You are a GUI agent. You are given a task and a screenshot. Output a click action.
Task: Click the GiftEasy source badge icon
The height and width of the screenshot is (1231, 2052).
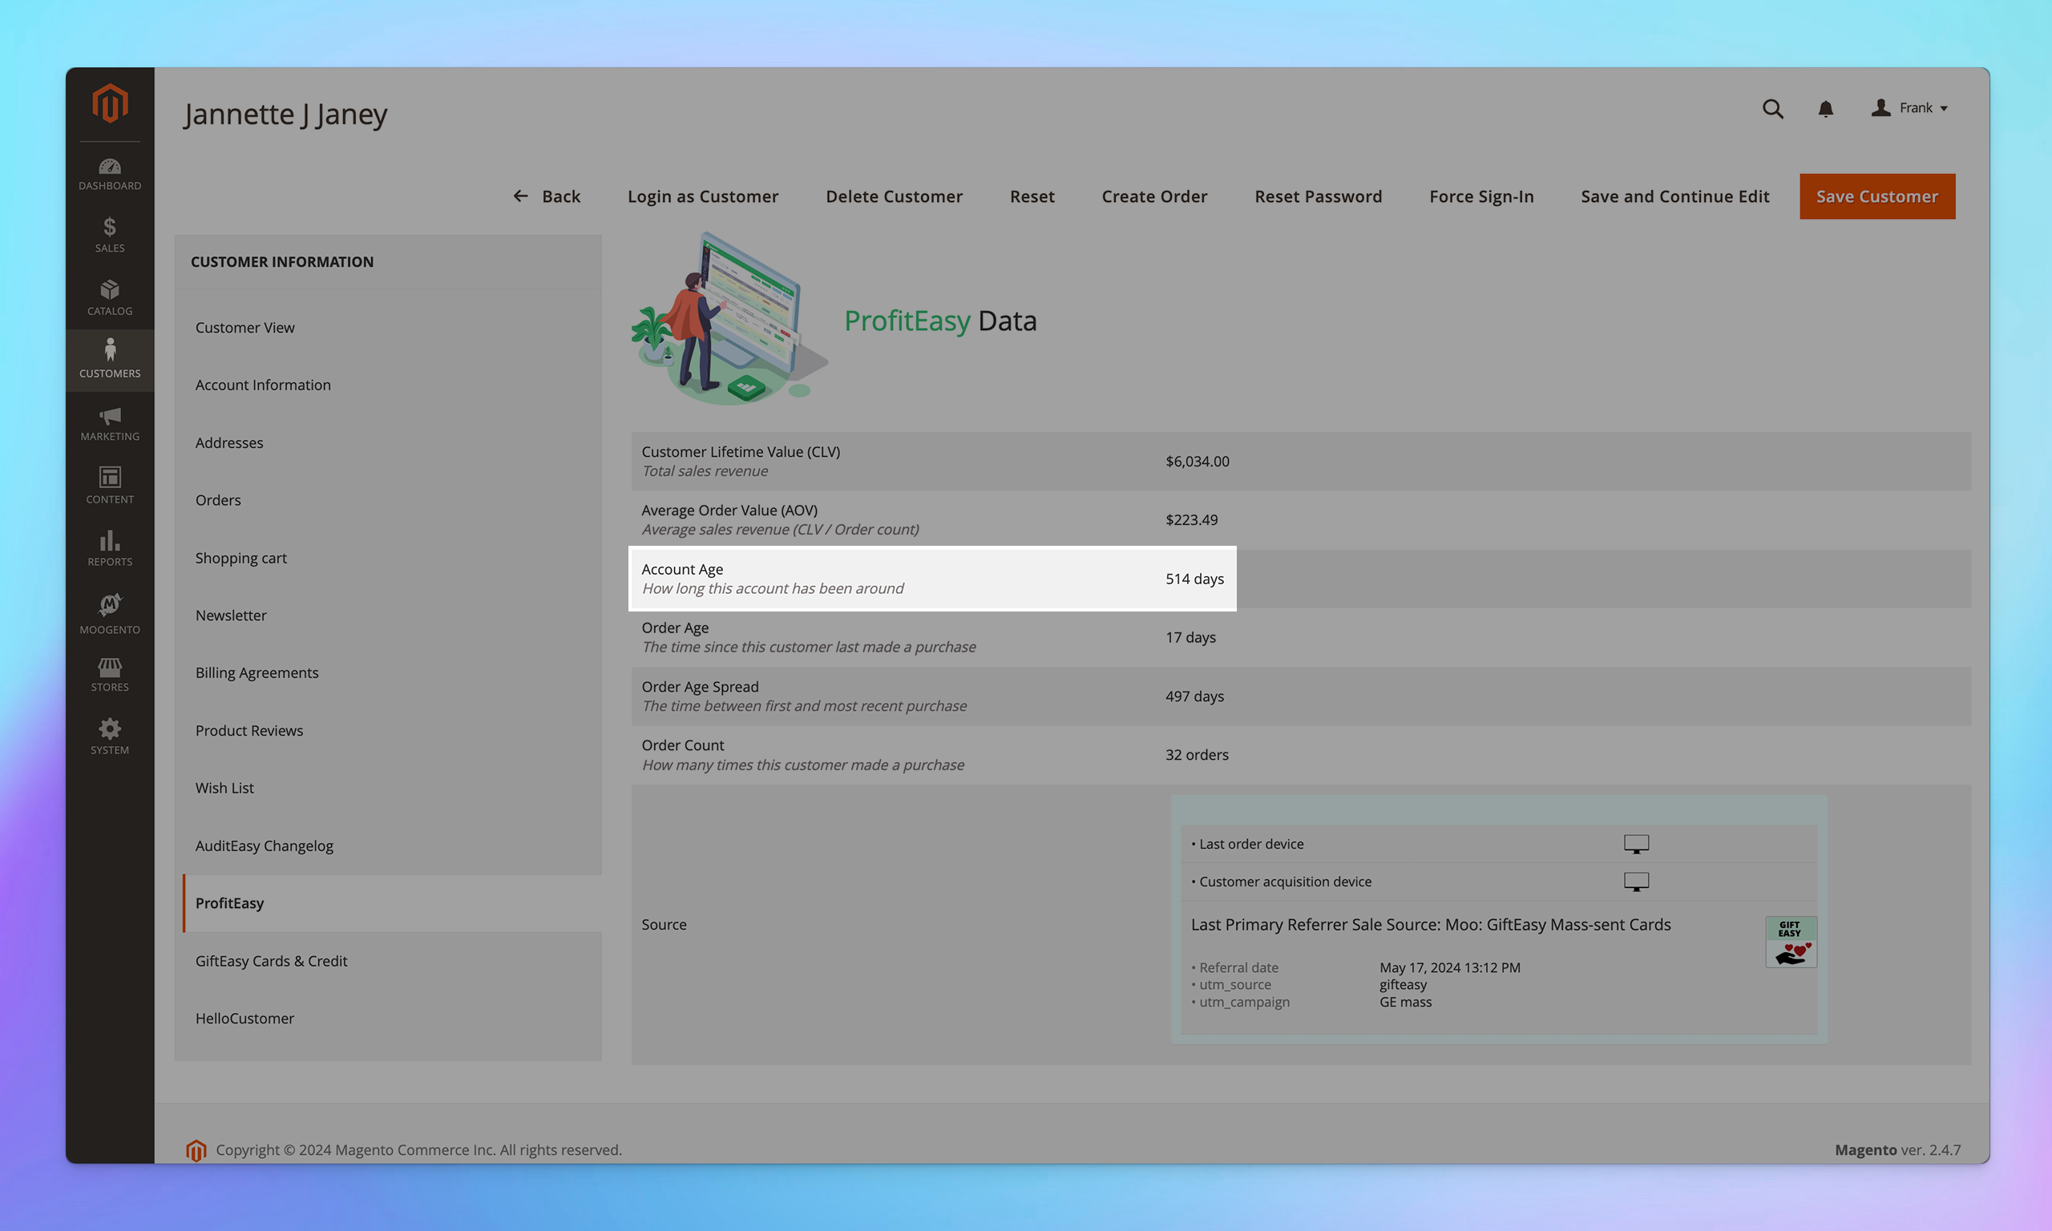pos(1791,942)
